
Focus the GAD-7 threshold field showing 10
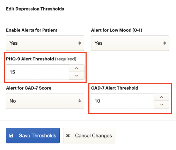(123, 101)
